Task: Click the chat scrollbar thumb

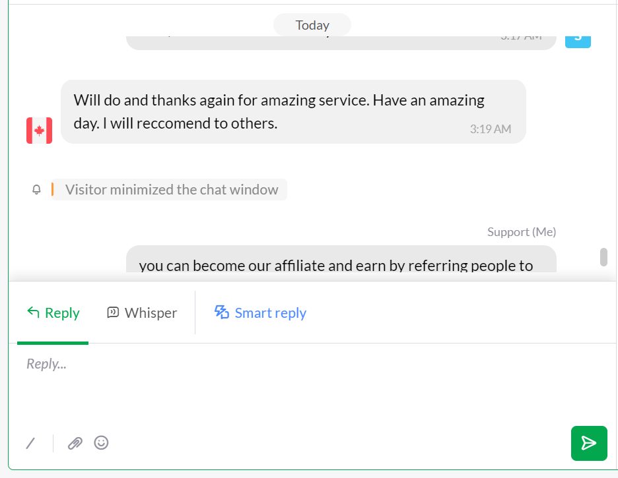Action: click(x=603, y=257)
